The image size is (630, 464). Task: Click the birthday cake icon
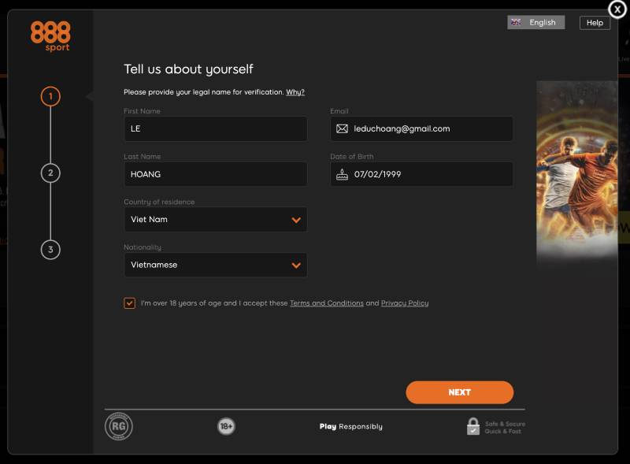[342, 174]
